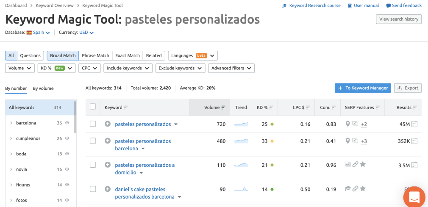Open the KD % filter dropdown

pyautogui.click(x=56, y=68)
